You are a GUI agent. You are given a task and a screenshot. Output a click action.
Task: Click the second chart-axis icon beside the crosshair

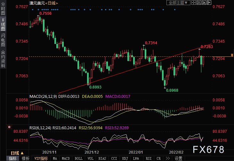click(x=199, y=3)
